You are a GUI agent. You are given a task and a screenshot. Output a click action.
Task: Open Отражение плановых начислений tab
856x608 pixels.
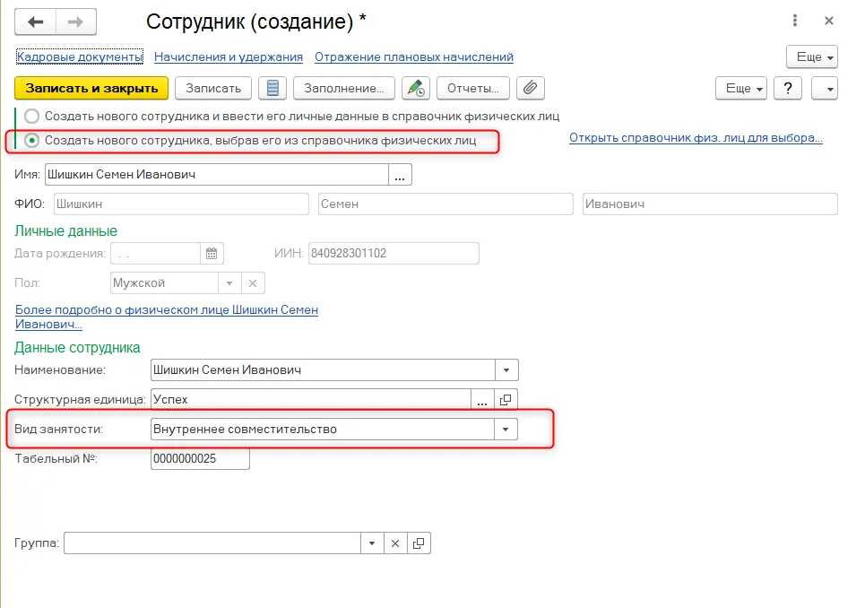pos(414,56)
